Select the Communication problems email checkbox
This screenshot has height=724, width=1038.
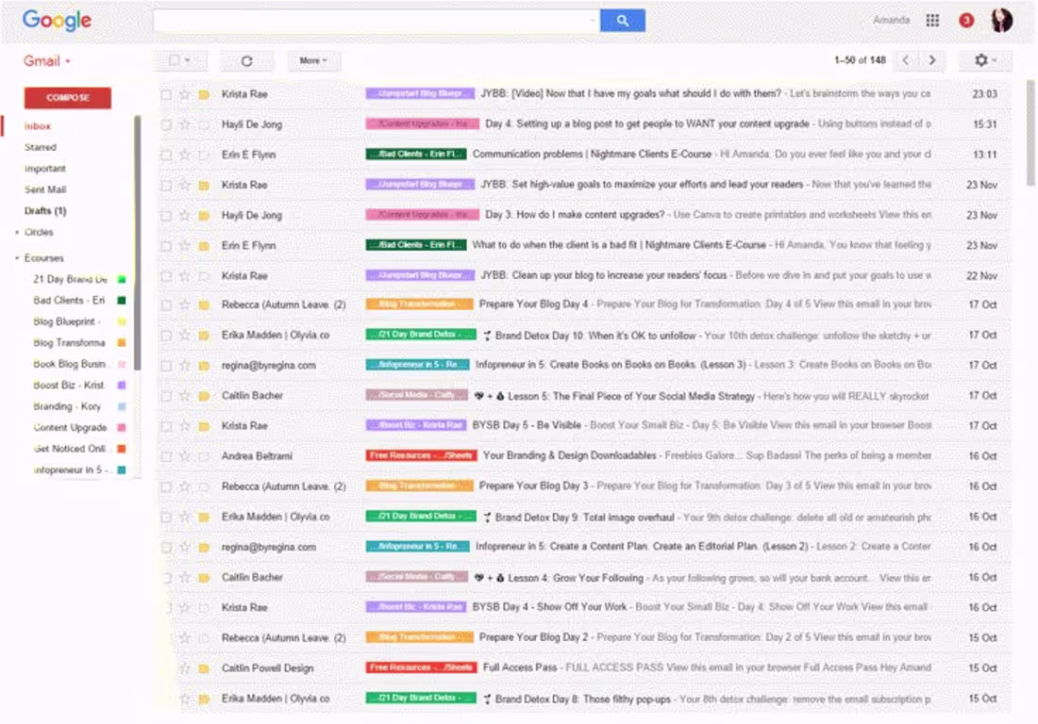click(x=166, y=155)
